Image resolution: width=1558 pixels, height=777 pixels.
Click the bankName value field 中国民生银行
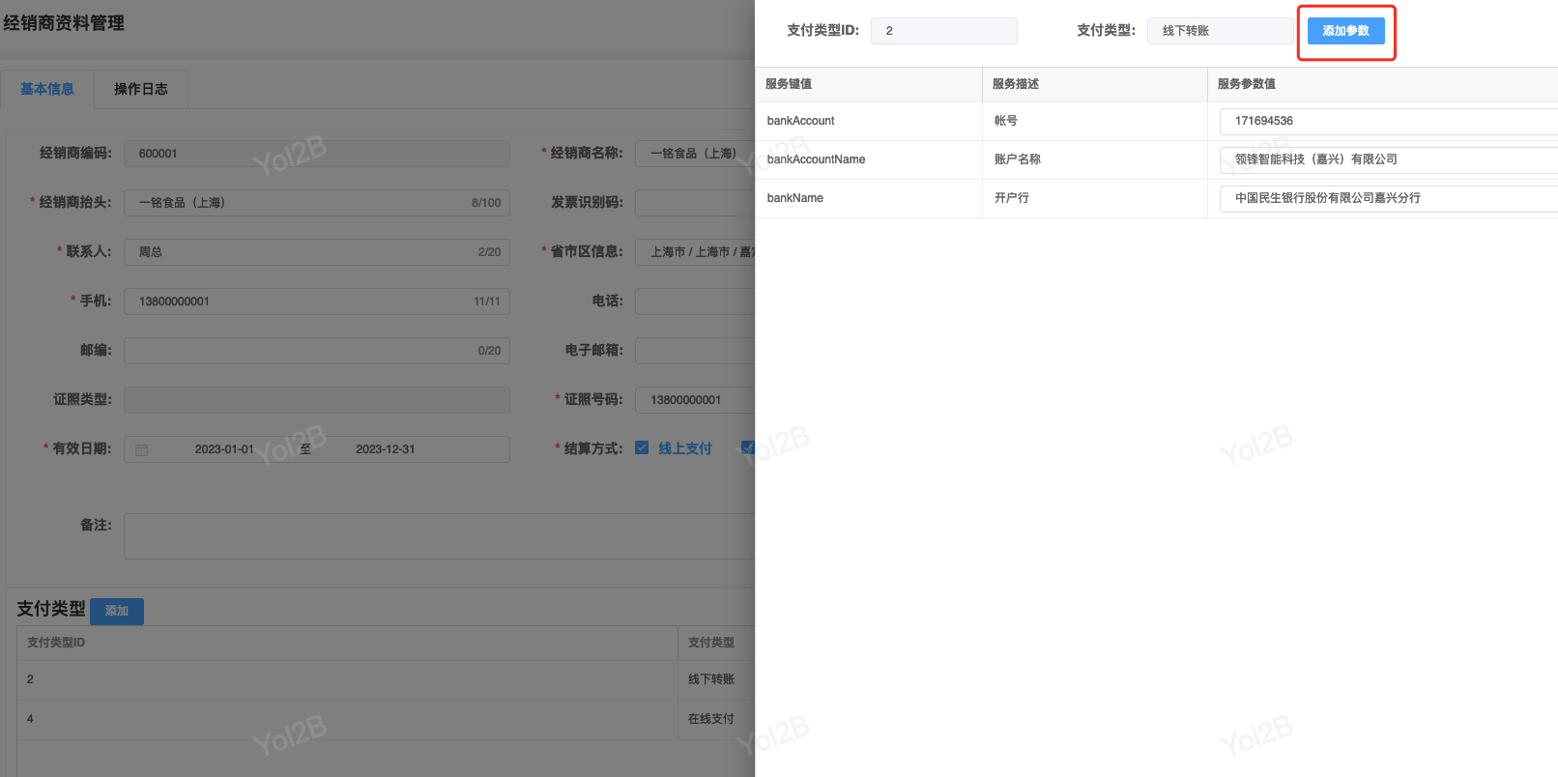click(1387, 198)
